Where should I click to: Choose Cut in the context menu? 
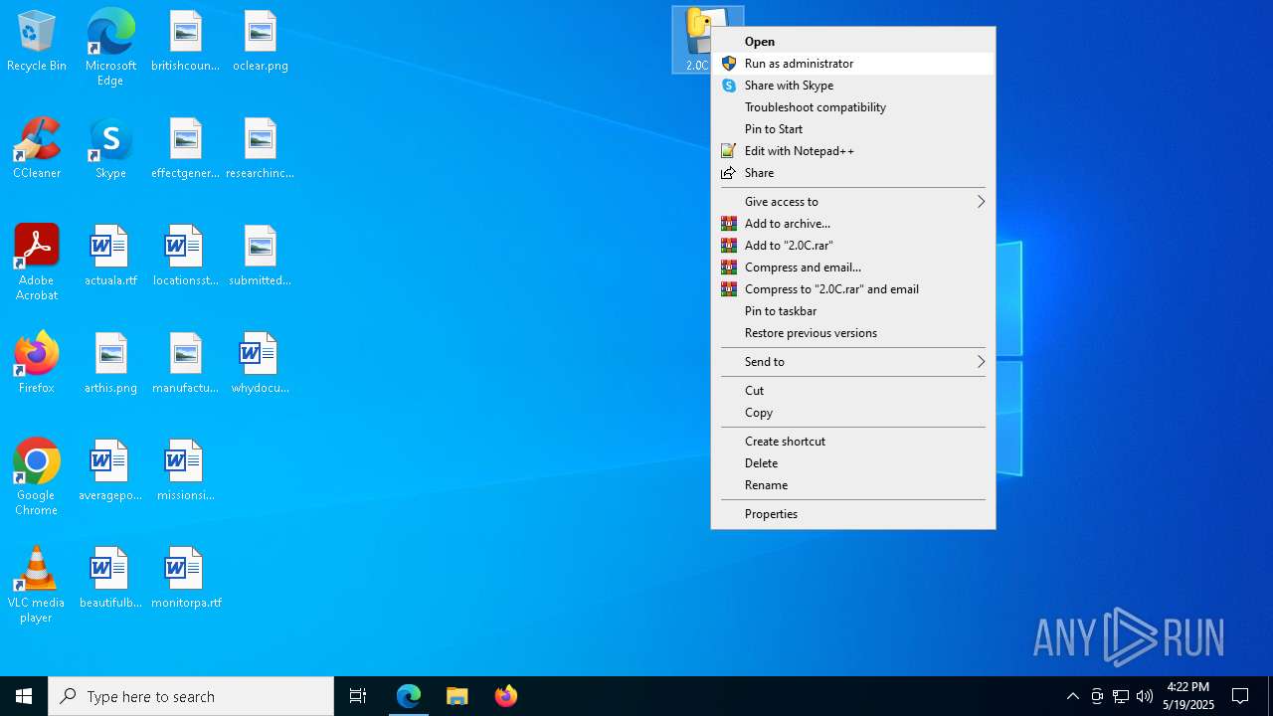(x=853, y=391)
